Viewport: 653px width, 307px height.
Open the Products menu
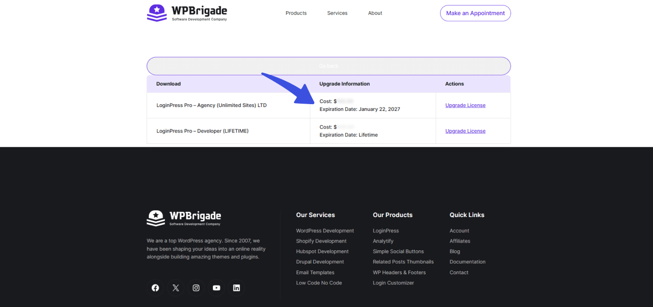tap(296, 13)
